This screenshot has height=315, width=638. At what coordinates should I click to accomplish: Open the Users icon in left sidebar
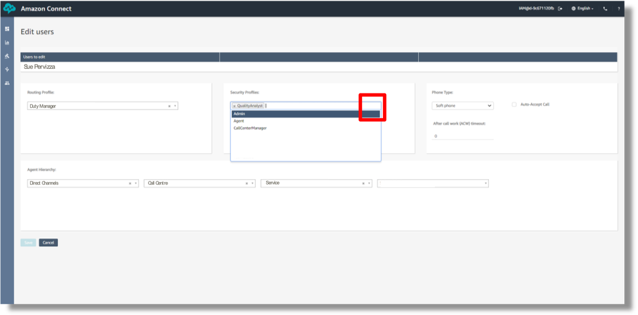[x=7, y=82]
